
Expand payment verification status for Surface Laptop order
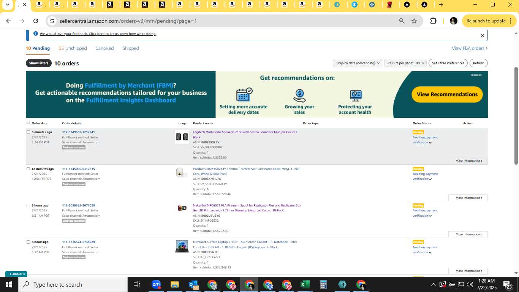click(425, 250)
